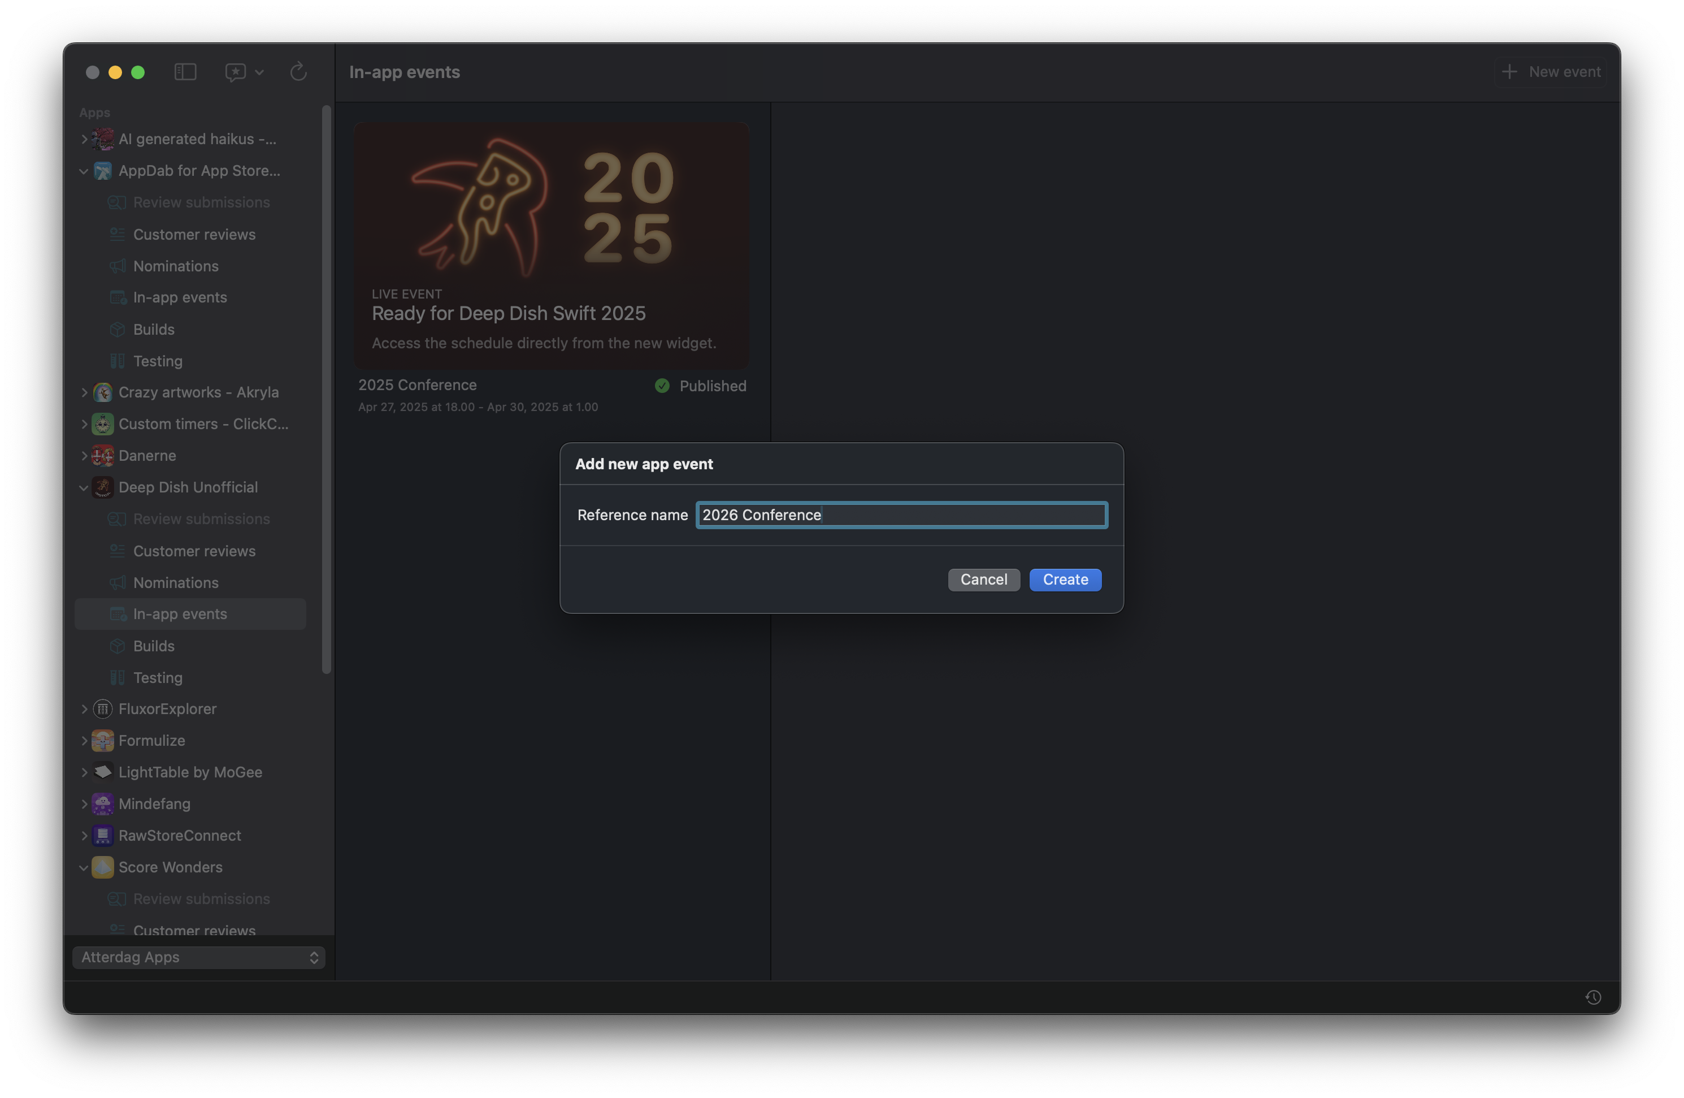The width and height of the screenshot is (1684, 1098).
Task: Click the Formulize app icon
Action: (103, 741)
